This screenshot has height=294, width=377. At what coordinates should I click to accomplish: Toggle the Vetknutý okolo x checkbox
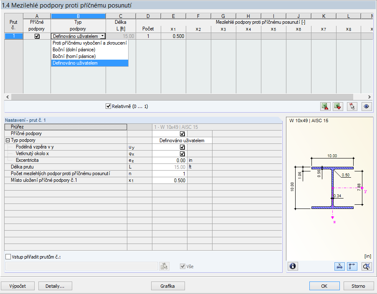pos(182,154)
